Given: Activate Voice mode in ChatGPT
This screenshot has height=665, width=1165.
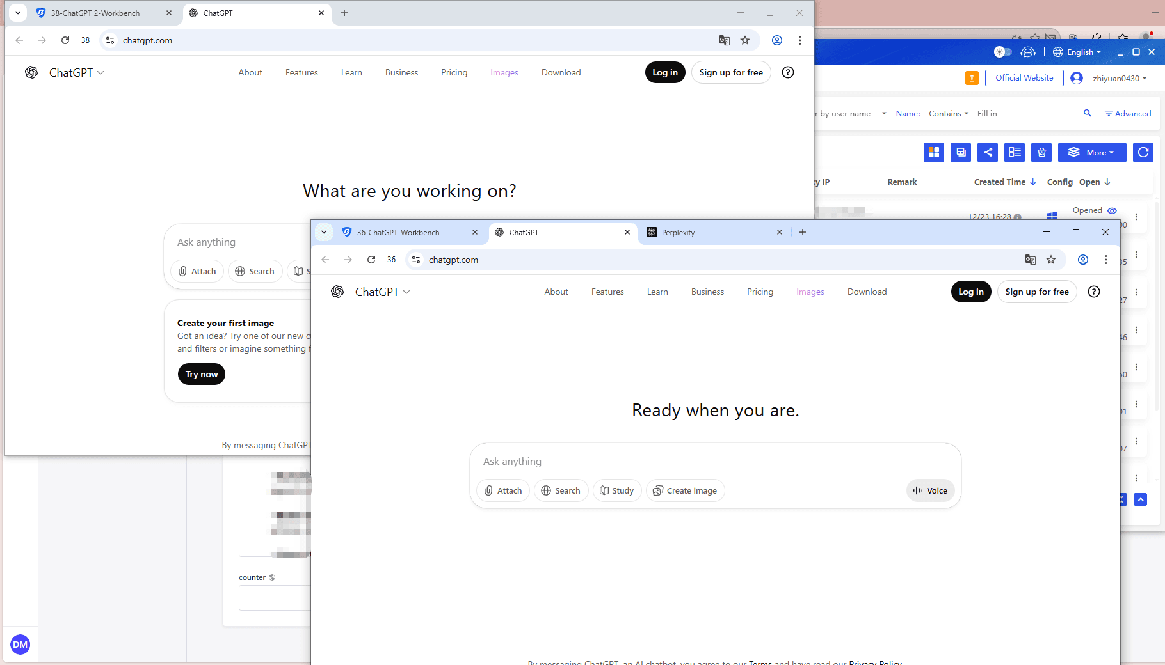Looking at the screenshot, I should coord(930,490).
